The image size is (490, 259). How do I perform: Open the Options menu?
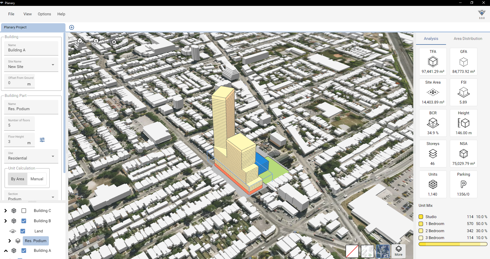point(44,14)
